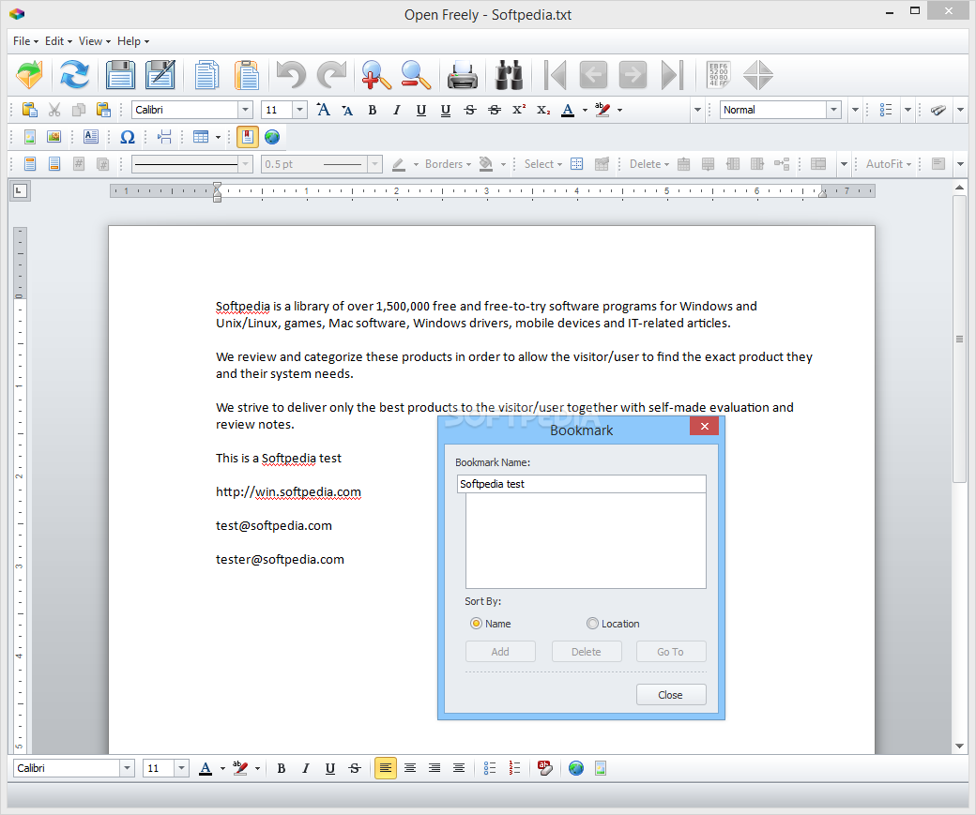Screen dimensions: 976x815
Task: Toggle center alignment in the bottom toolbar
Action: tap(409, 768)
